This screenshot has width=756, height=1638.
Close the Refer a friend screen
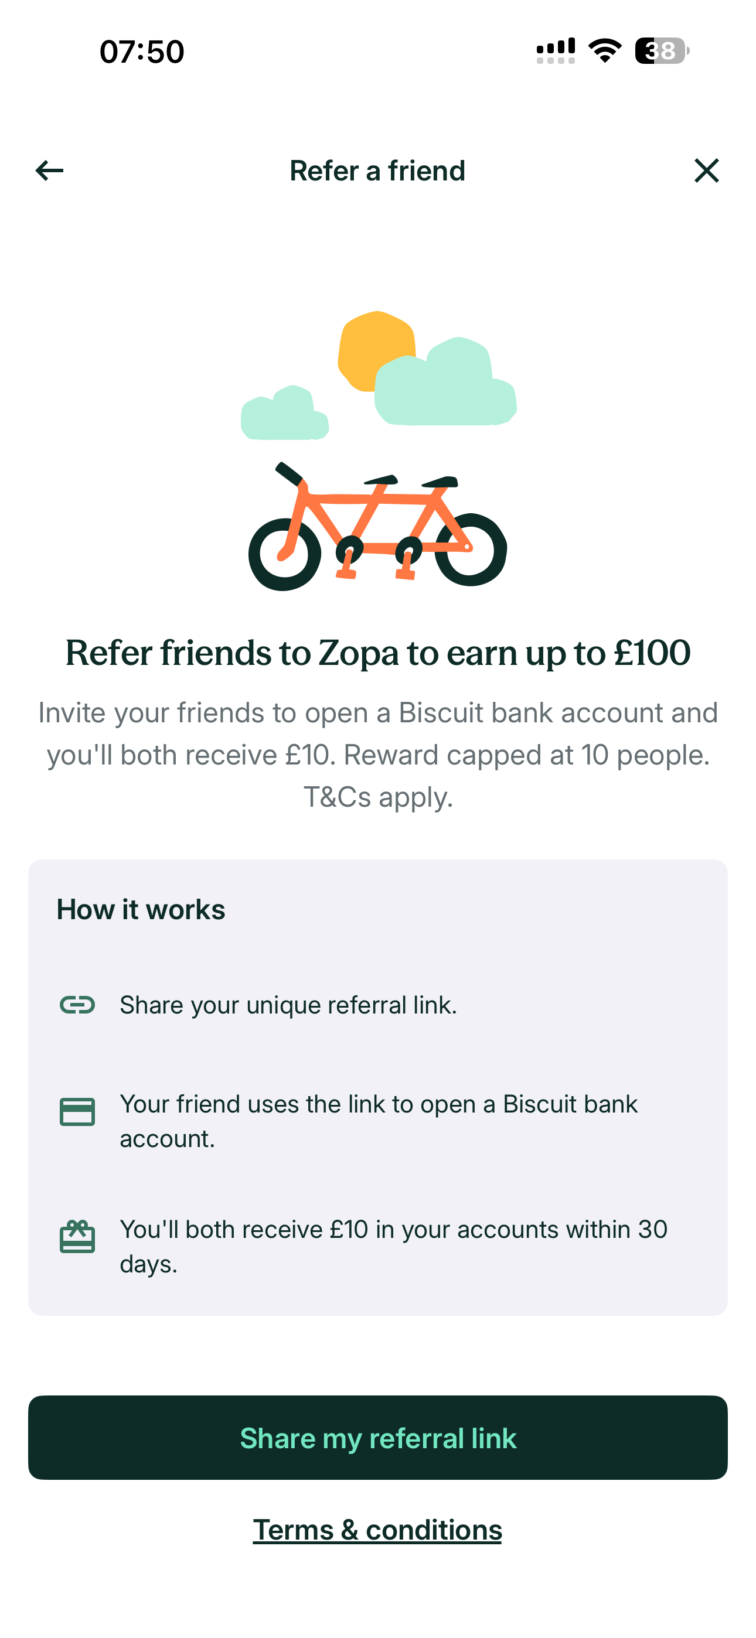pos(706,170)
